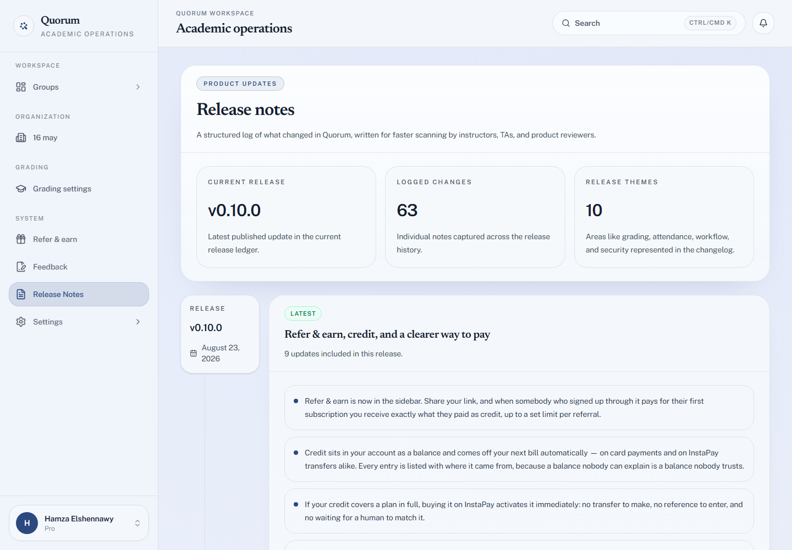Open the account switcher up-down chevron

click(137, 523)
